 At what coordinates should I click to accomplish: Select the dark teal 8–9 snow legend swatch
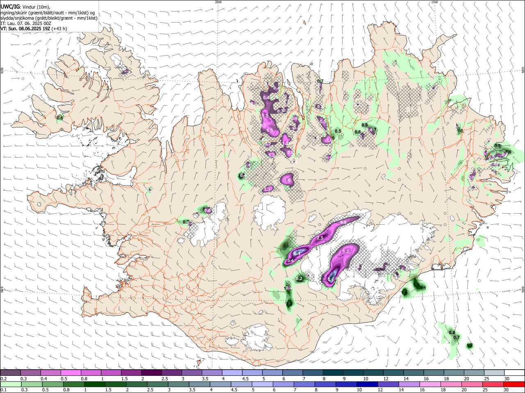pyautogui.click(x=333, y=373)
